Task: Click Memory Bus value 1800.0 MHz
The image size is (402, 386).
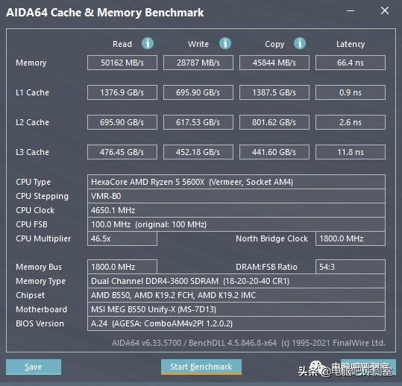Action: pyautogui.click(x=122, y=267)
